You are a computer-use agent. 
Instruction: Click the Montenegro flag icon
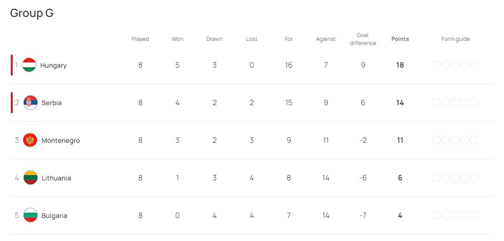coord(30,140)
